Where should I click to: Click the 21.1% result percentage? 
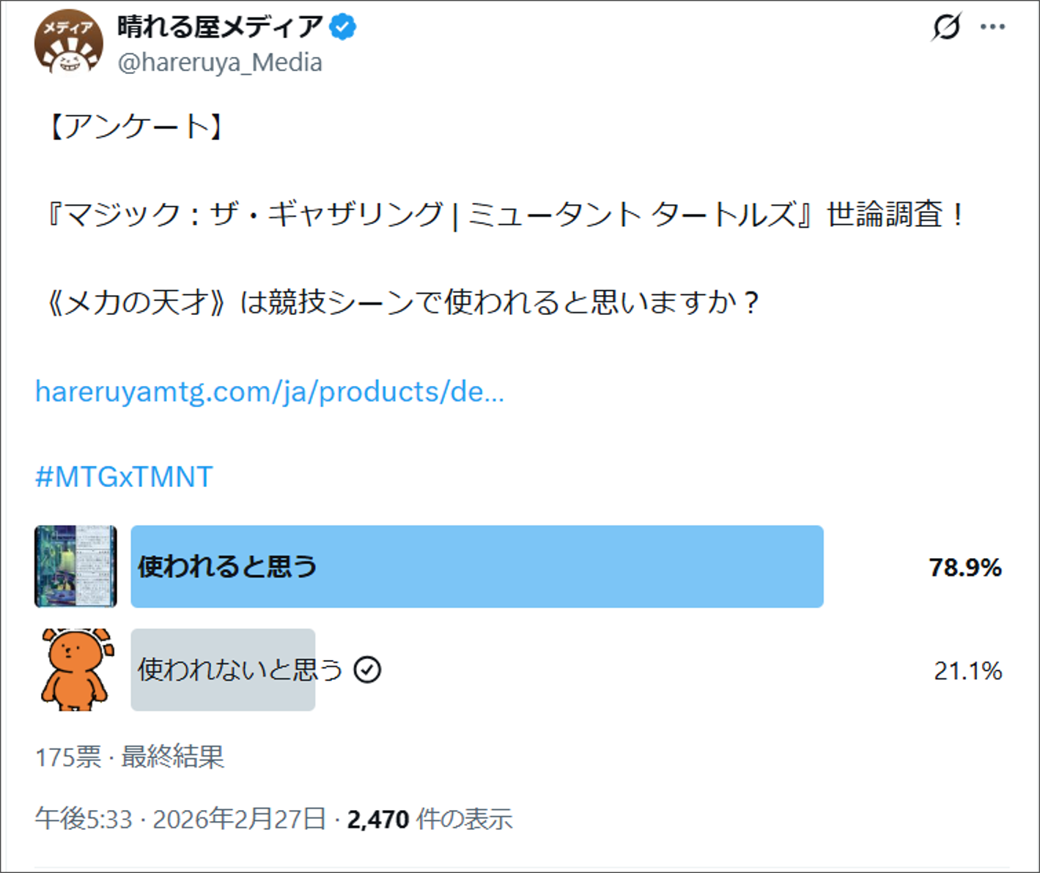coord(967,670)
